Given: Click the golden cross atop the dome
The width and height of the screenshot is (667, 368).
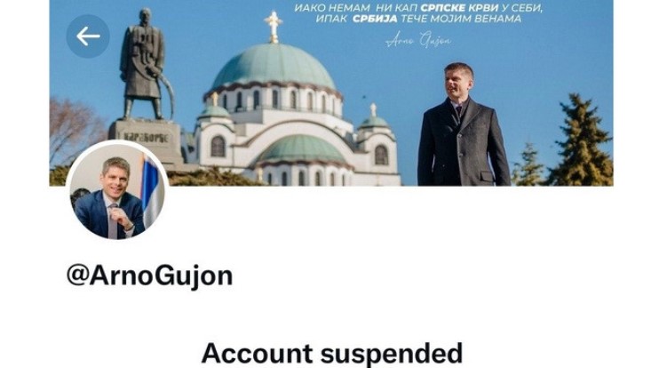Looking at the screenshot, I should (273, 27).
